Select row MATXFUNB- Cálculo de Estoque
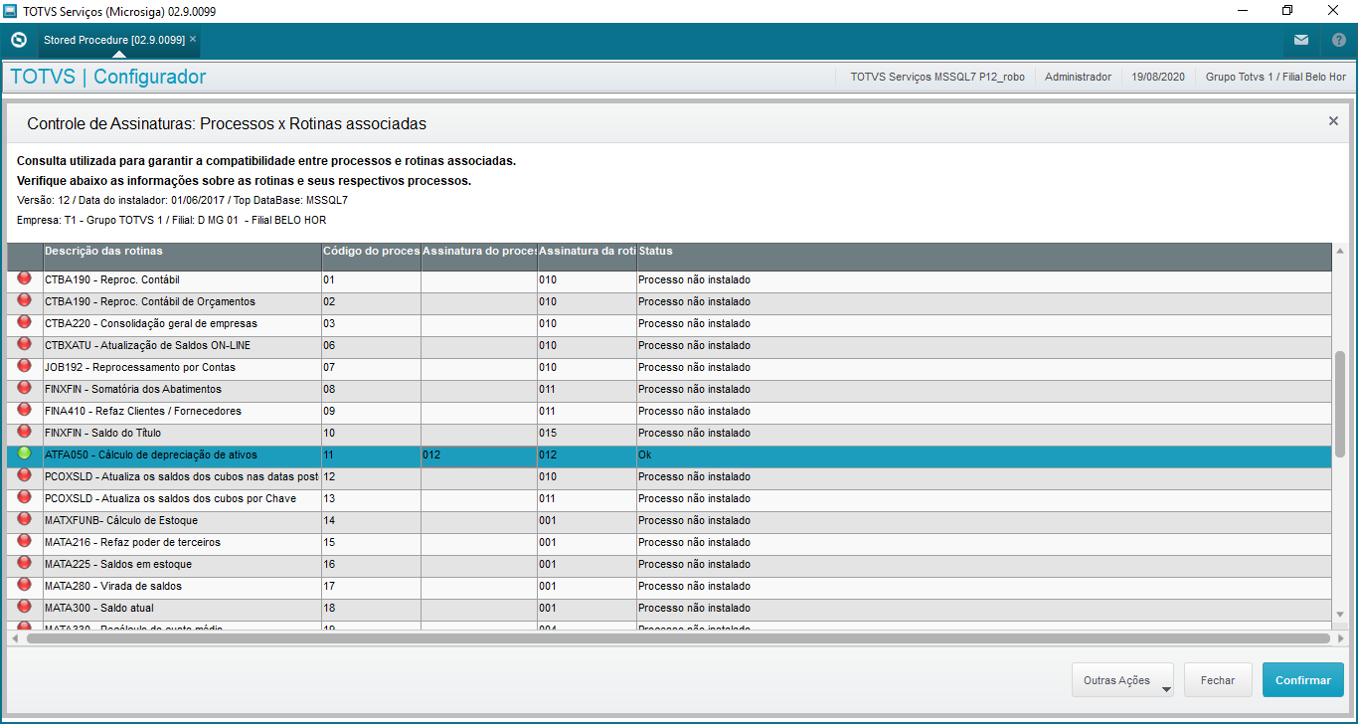The width and height of the screenshot is (1358, 724). point(669,521)
